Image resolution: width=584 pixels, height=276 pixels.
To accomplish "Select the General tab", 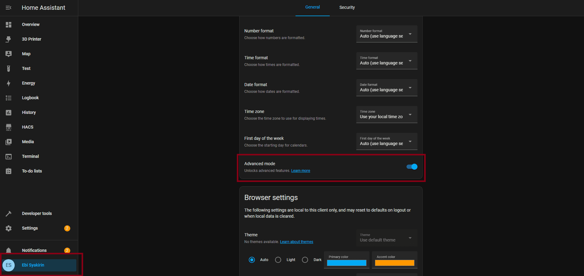I will tap(312, 7).
